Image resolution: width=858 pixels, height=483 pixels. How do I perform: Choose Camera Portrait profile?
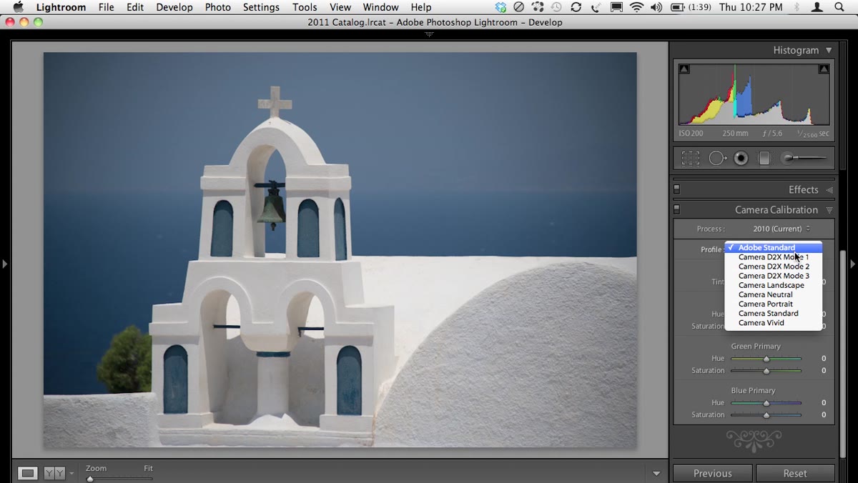click(774, 304)
